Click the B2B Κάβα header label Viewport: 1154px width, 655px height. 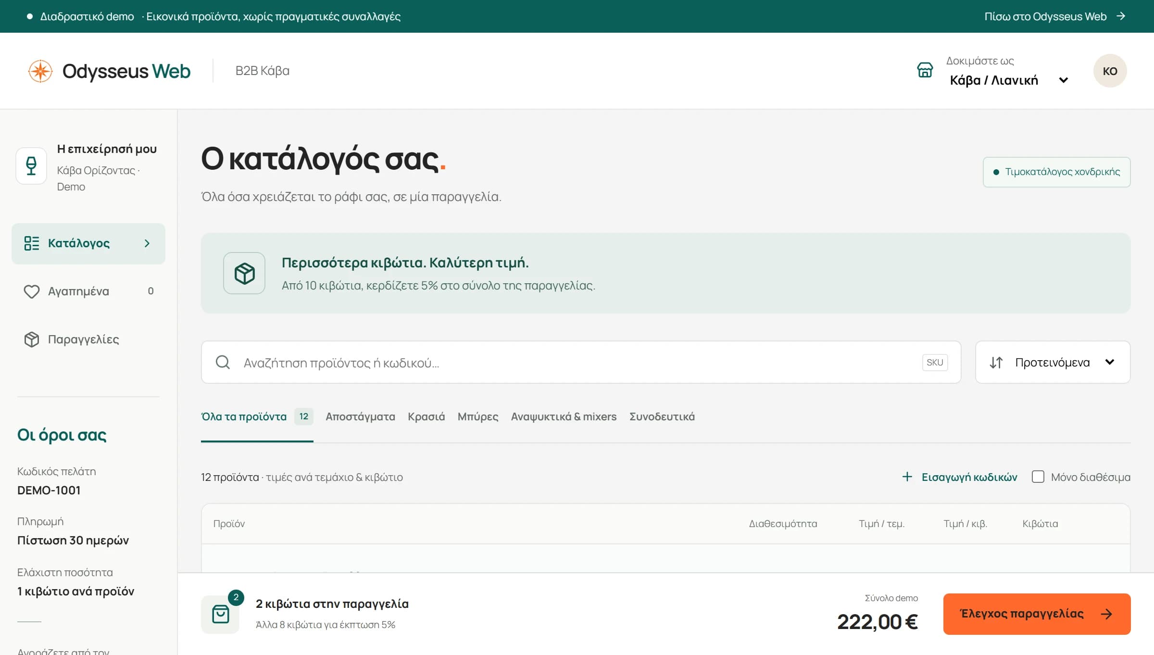(263, 71)
